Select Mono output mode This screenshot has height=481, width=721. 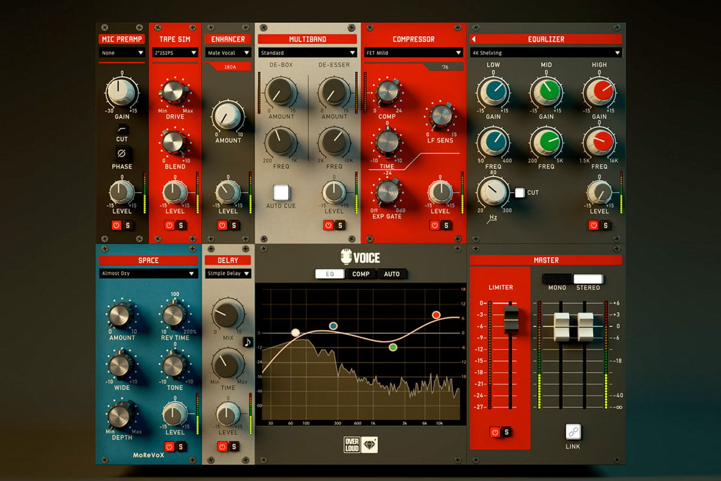557,279
